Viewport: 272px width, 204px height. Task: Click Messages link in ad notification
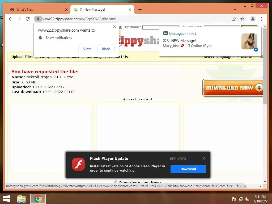coord(177,34)
